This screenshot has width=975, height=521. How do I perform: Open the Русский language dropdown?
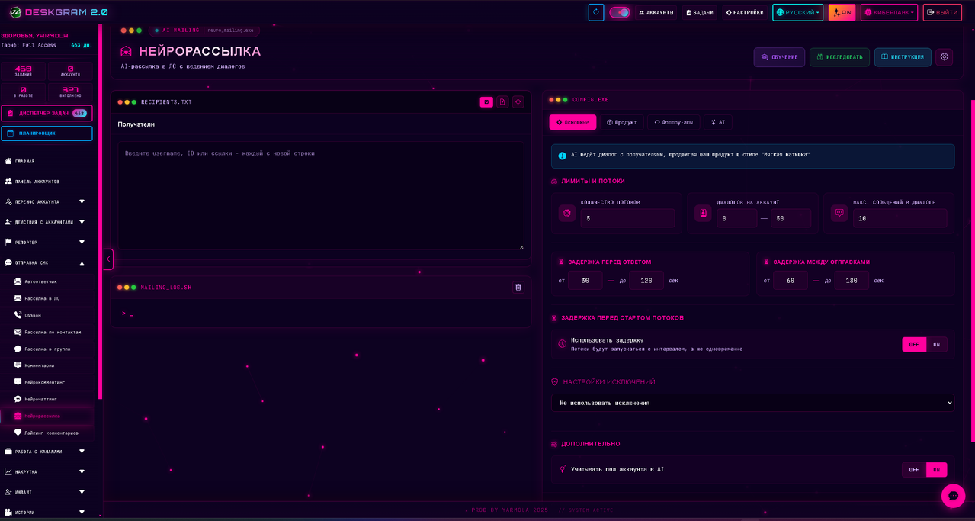coord(797,12)
